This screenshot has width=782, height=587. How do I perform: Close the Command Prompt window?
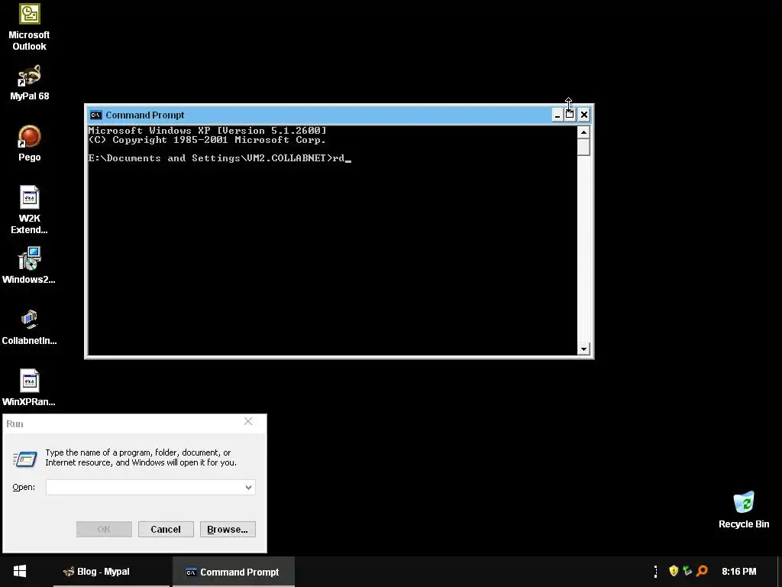[x=584, y=115]
